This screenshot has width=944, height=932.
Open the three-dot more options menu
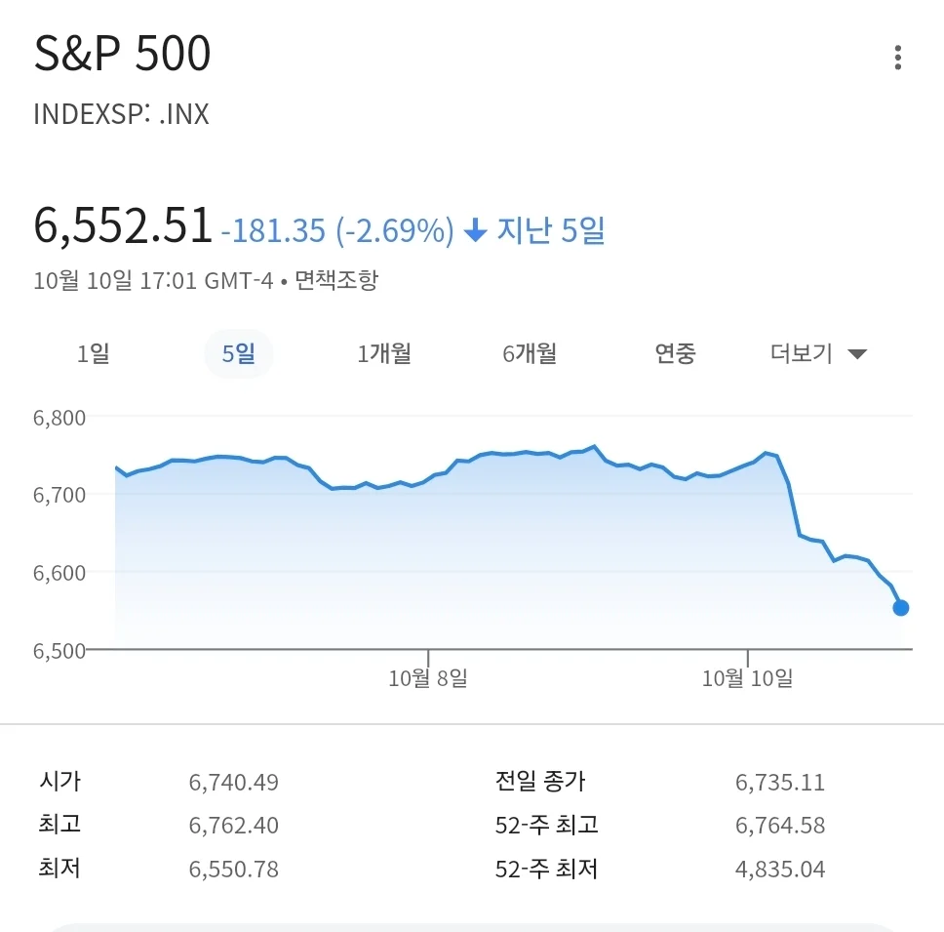[897, 58]
